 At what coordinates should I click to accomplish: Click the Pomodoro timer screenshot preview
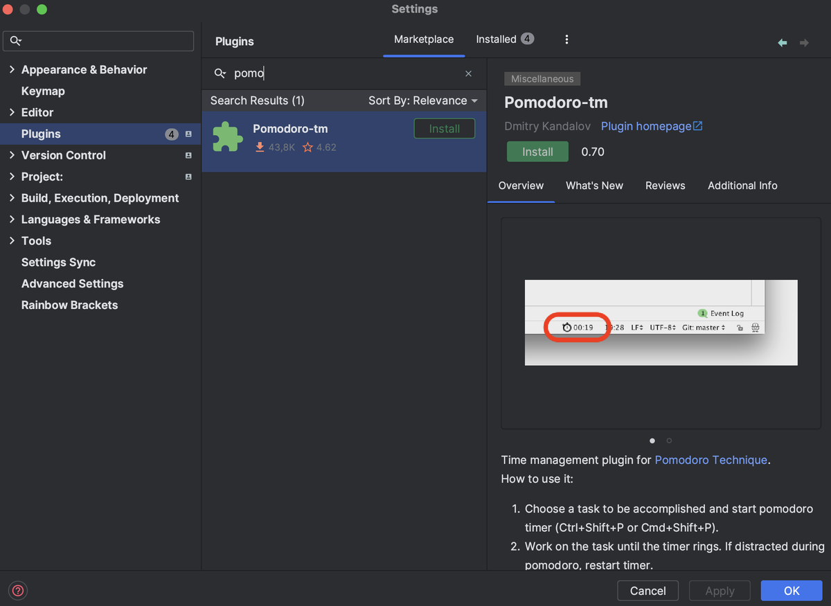[661, 323]
